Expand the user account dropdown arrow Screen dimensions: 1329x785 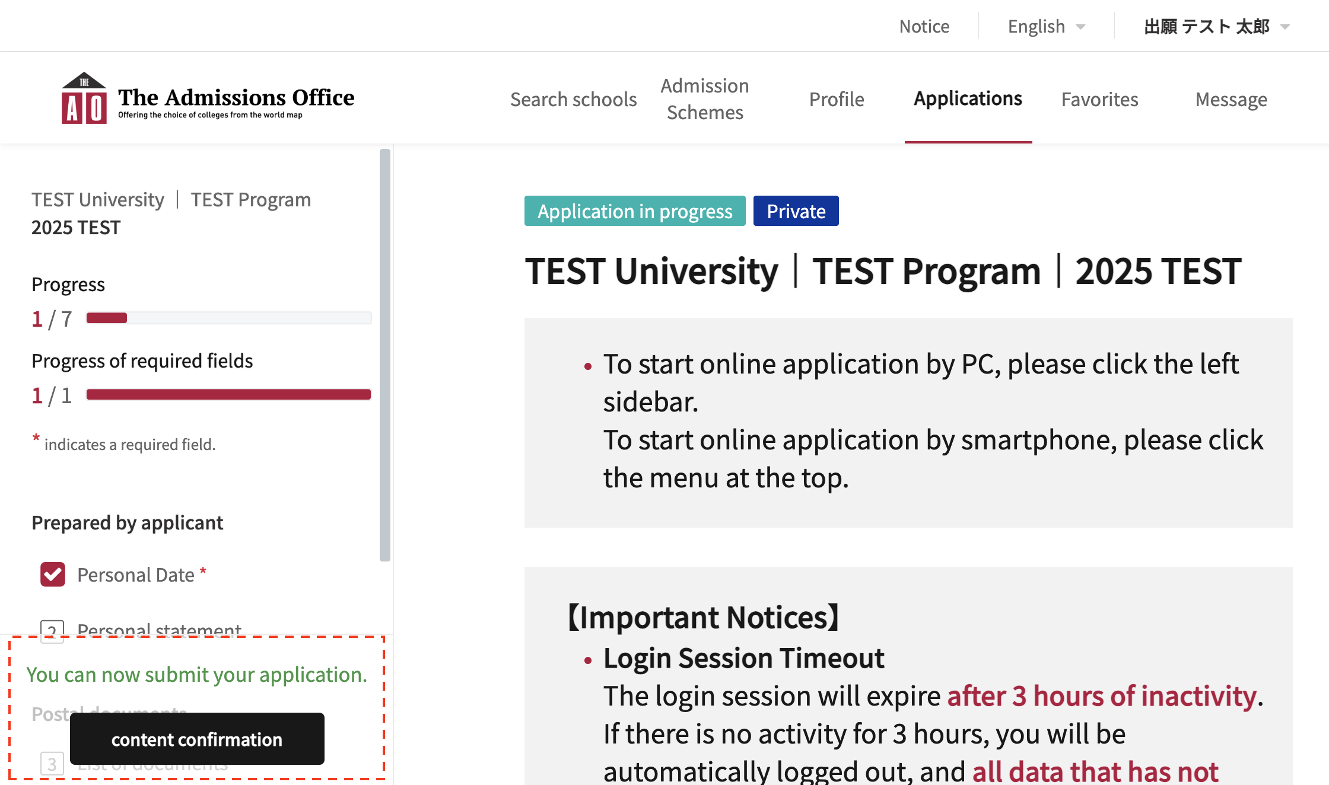1285,27
